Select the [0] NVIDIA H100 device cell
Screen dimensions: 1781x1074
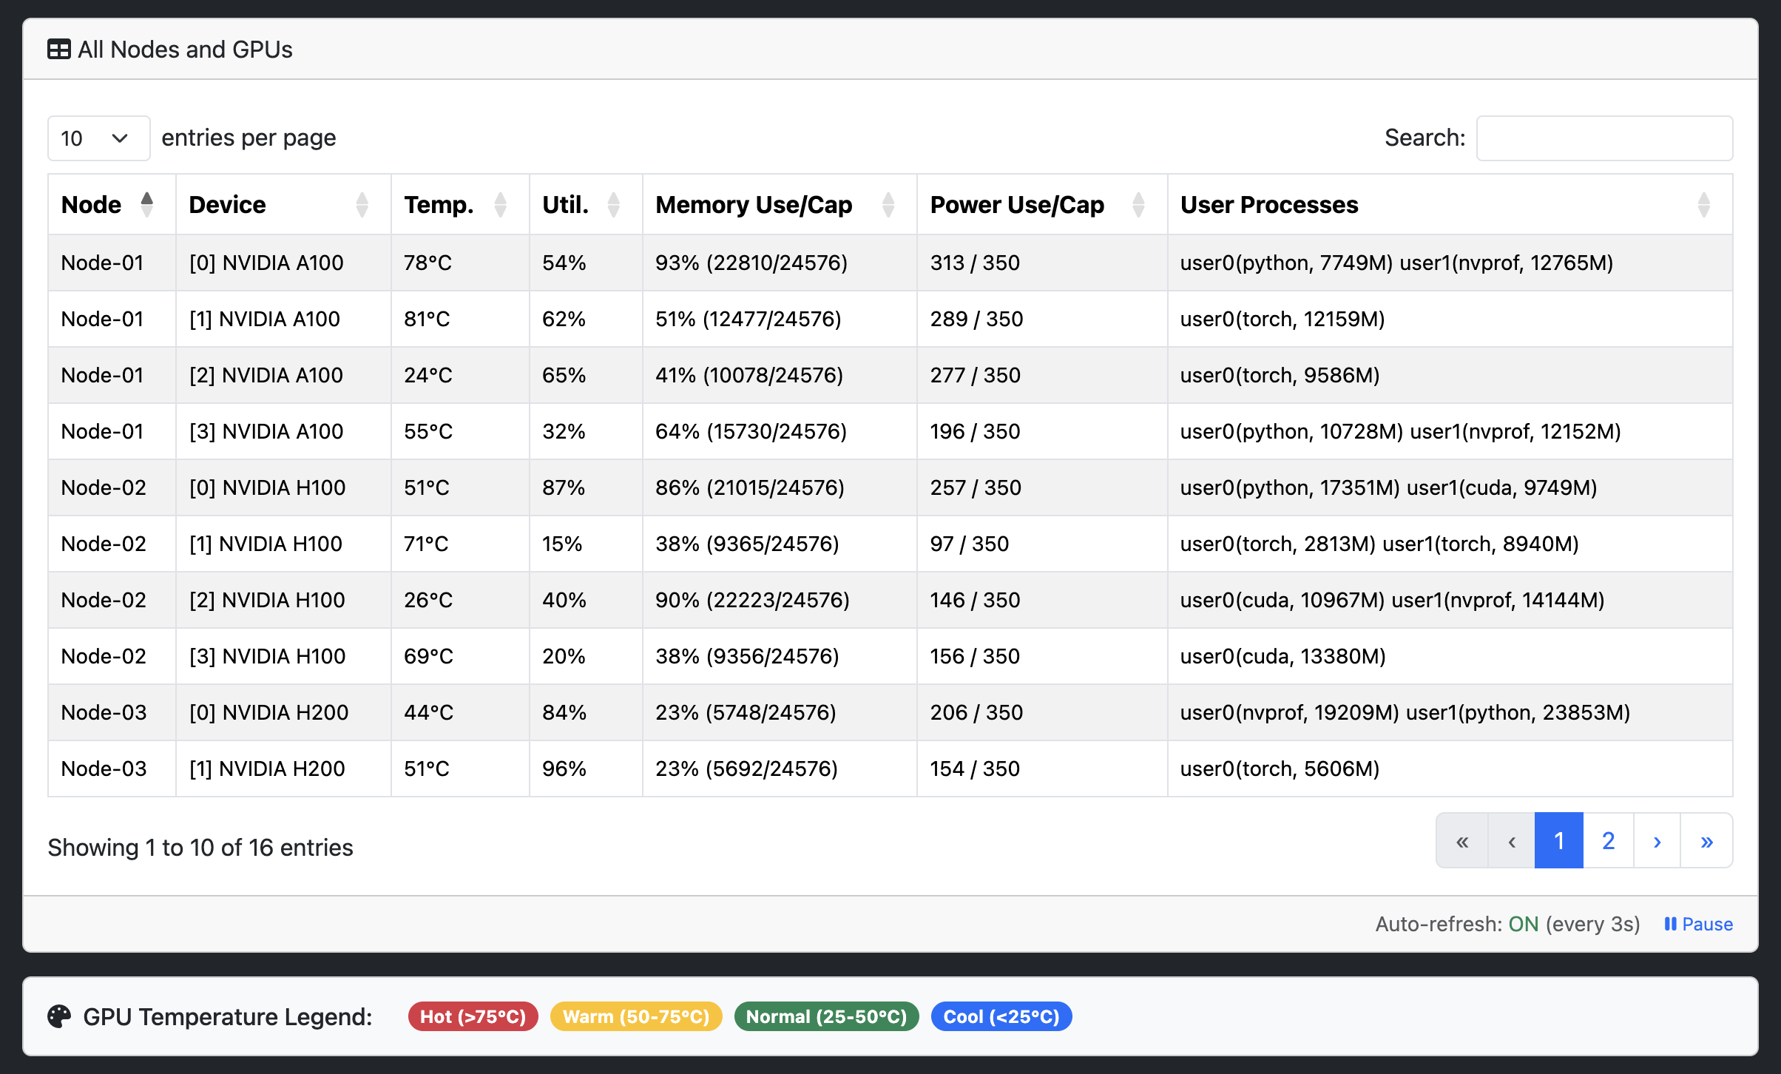click(x=283, y=487)
